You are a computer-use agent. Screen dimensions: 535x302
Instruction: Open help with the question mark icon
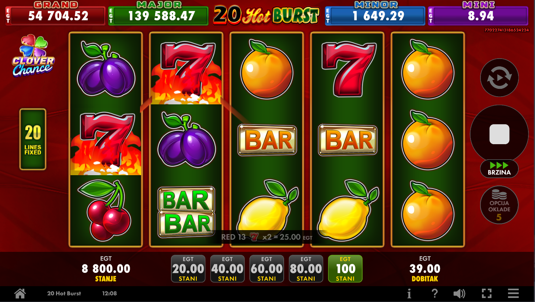pos(434,294)
